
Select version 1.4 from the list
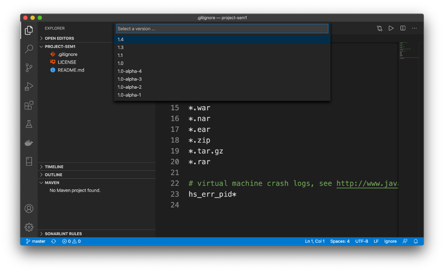pos(222,39)
